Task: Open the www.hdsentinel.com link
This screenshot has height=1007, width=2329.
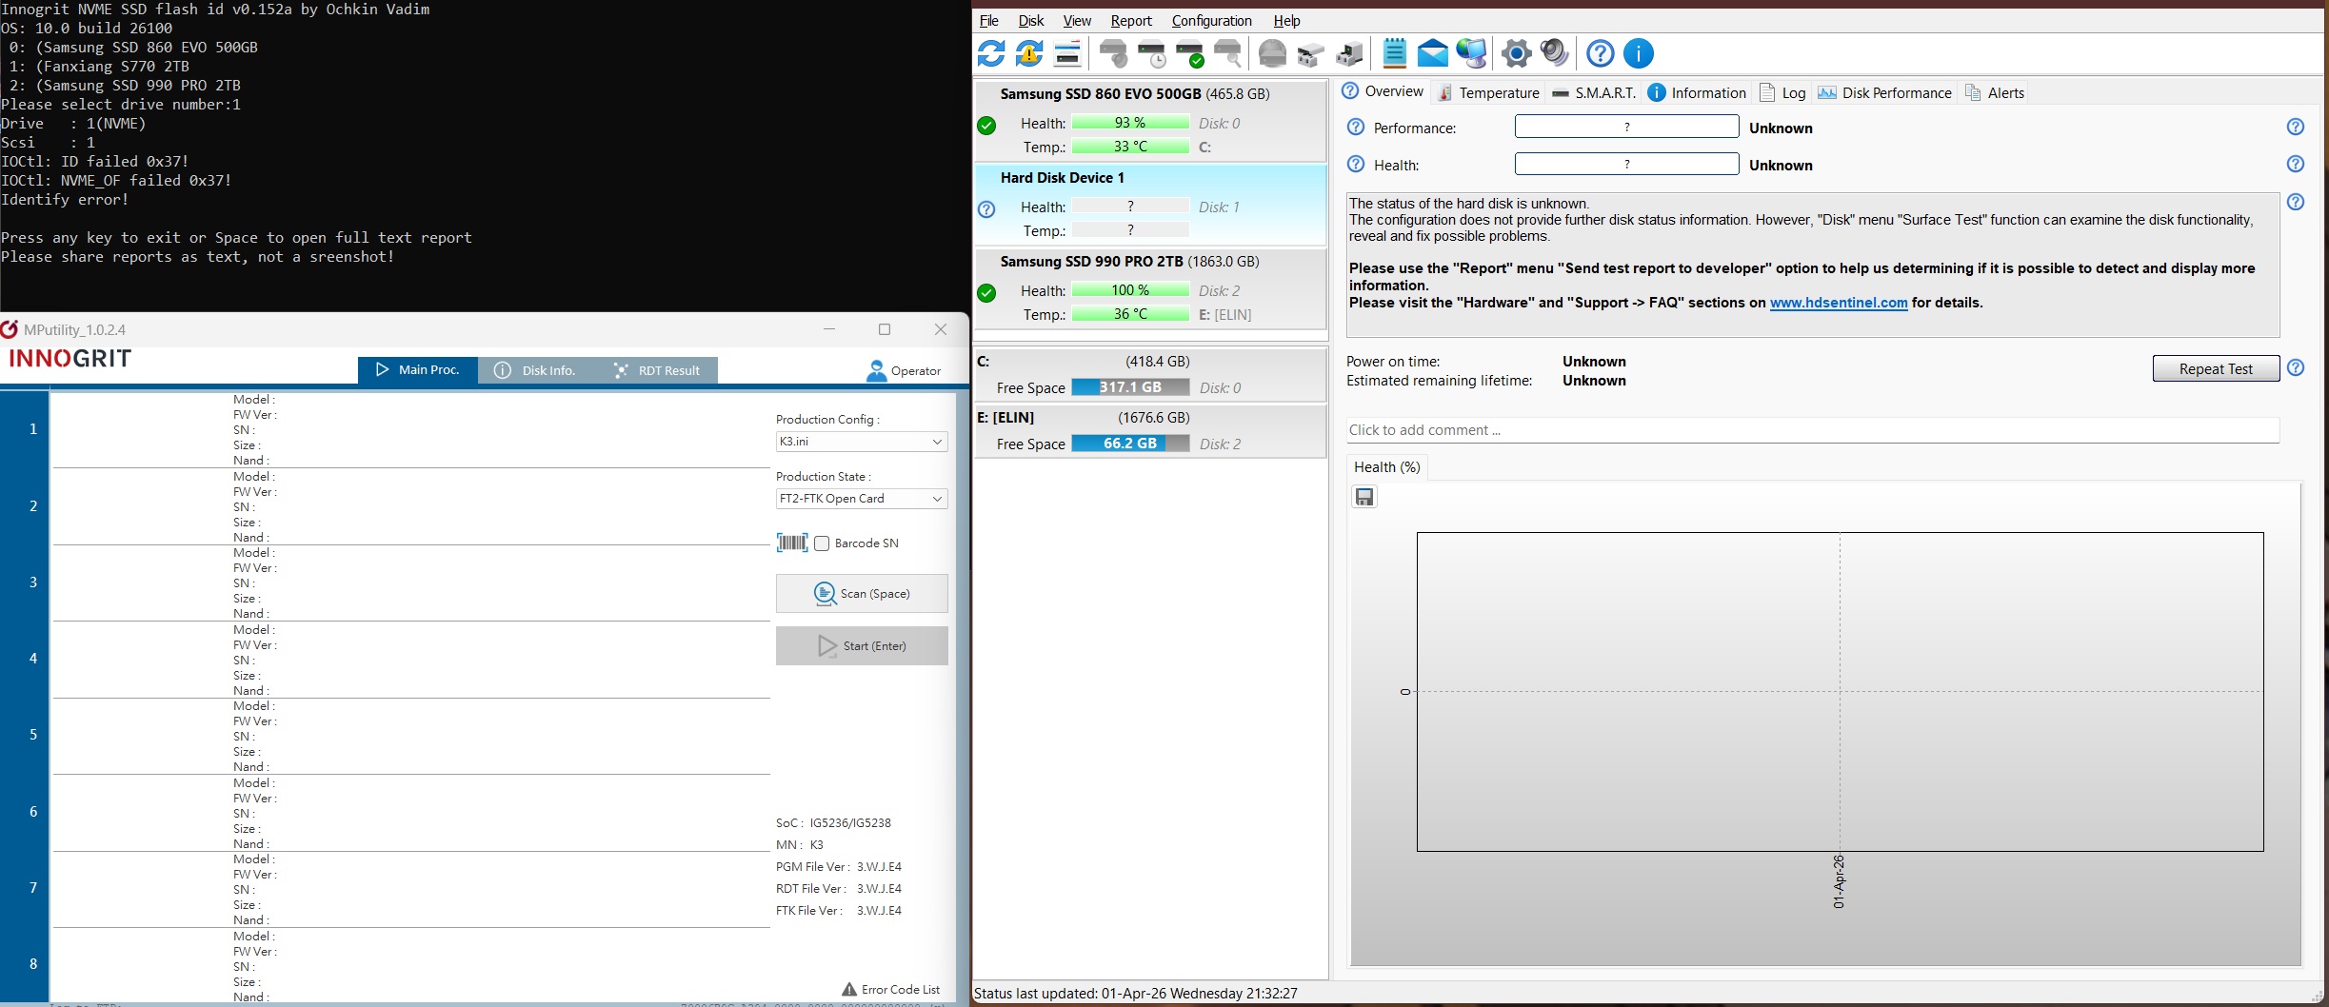Action: click(x=1839, y=303)
